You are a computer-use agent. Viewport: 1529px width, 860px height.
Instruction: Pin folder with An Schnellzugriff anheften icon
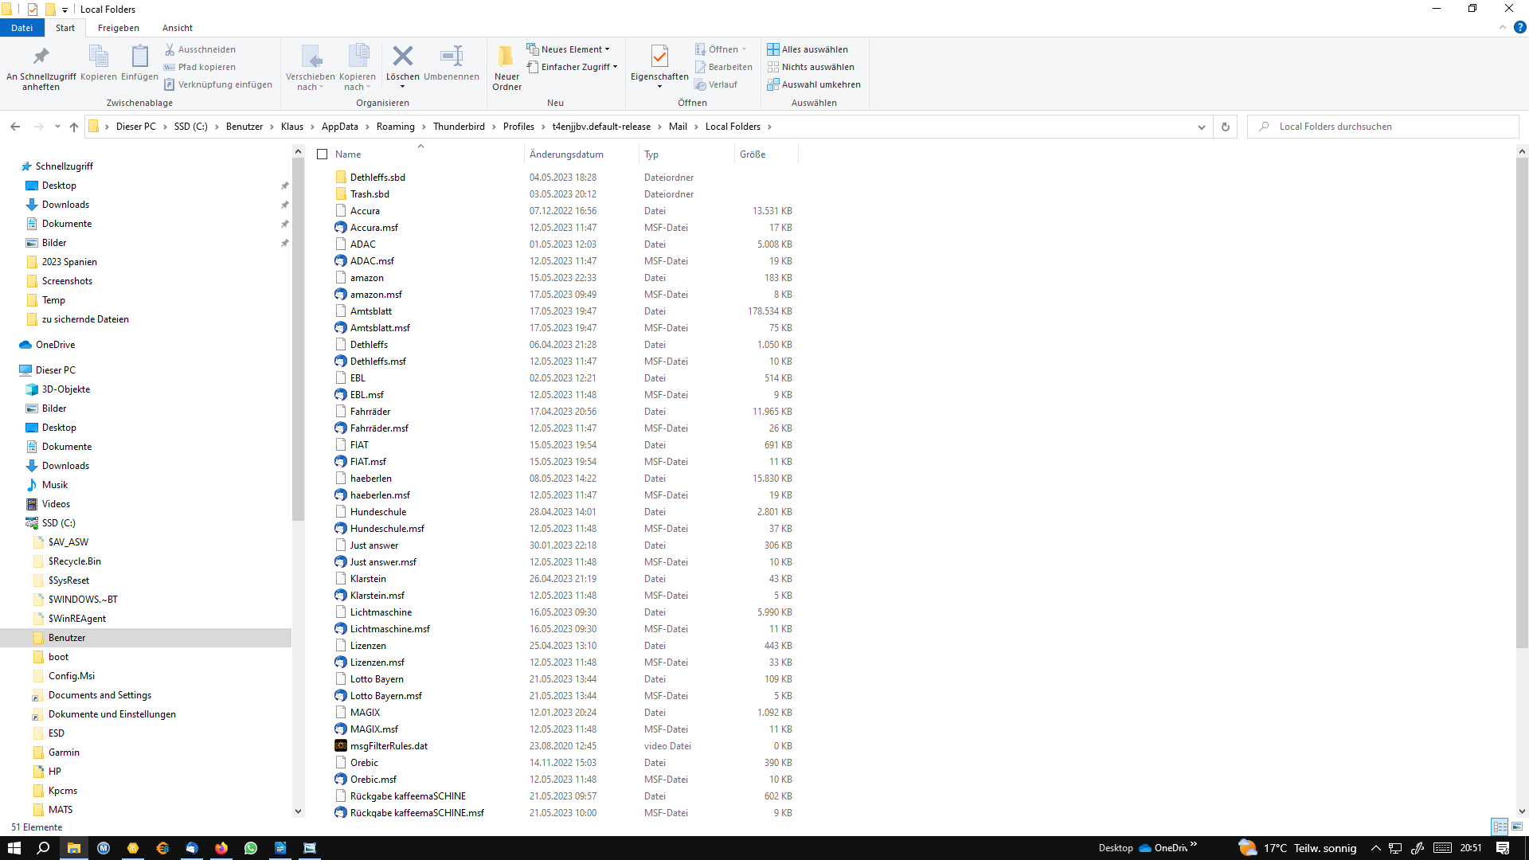(41, 57)
